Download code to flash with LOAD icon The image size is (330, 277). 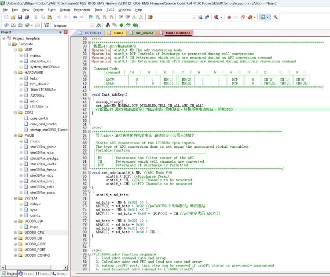pyautogui.click(x=47, y=25)
